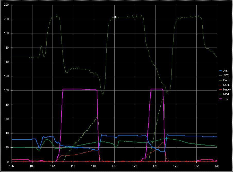Click the TPS legend label
This screenshot has height=172, width=233.
pyautogui.click(x=226, y=99)
